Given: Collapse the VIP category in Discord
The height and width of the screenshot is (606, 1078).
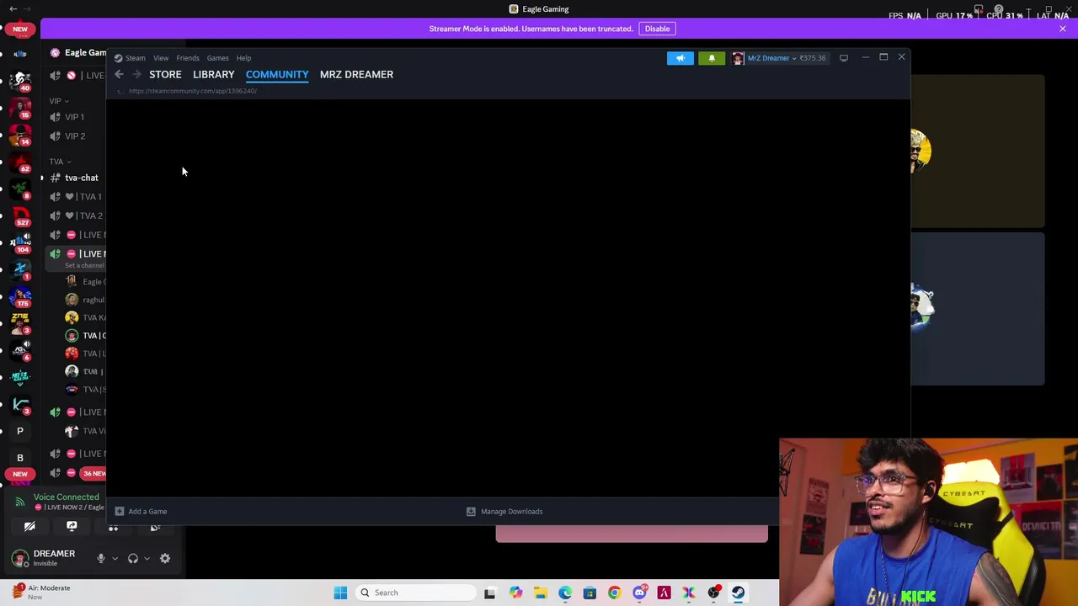Looking at the screenshot, I should coord(59,101).
